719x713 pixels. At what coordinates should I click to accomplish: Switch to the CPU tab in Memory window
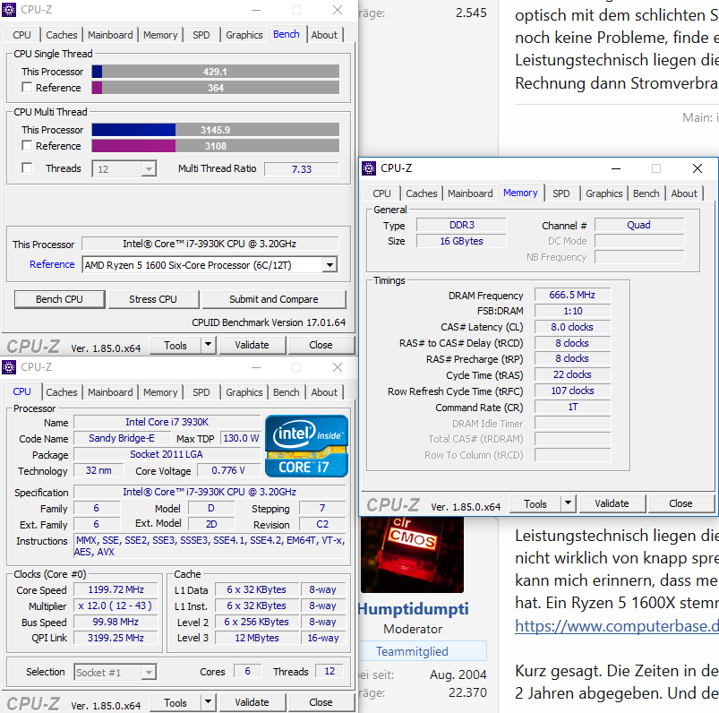381,193
